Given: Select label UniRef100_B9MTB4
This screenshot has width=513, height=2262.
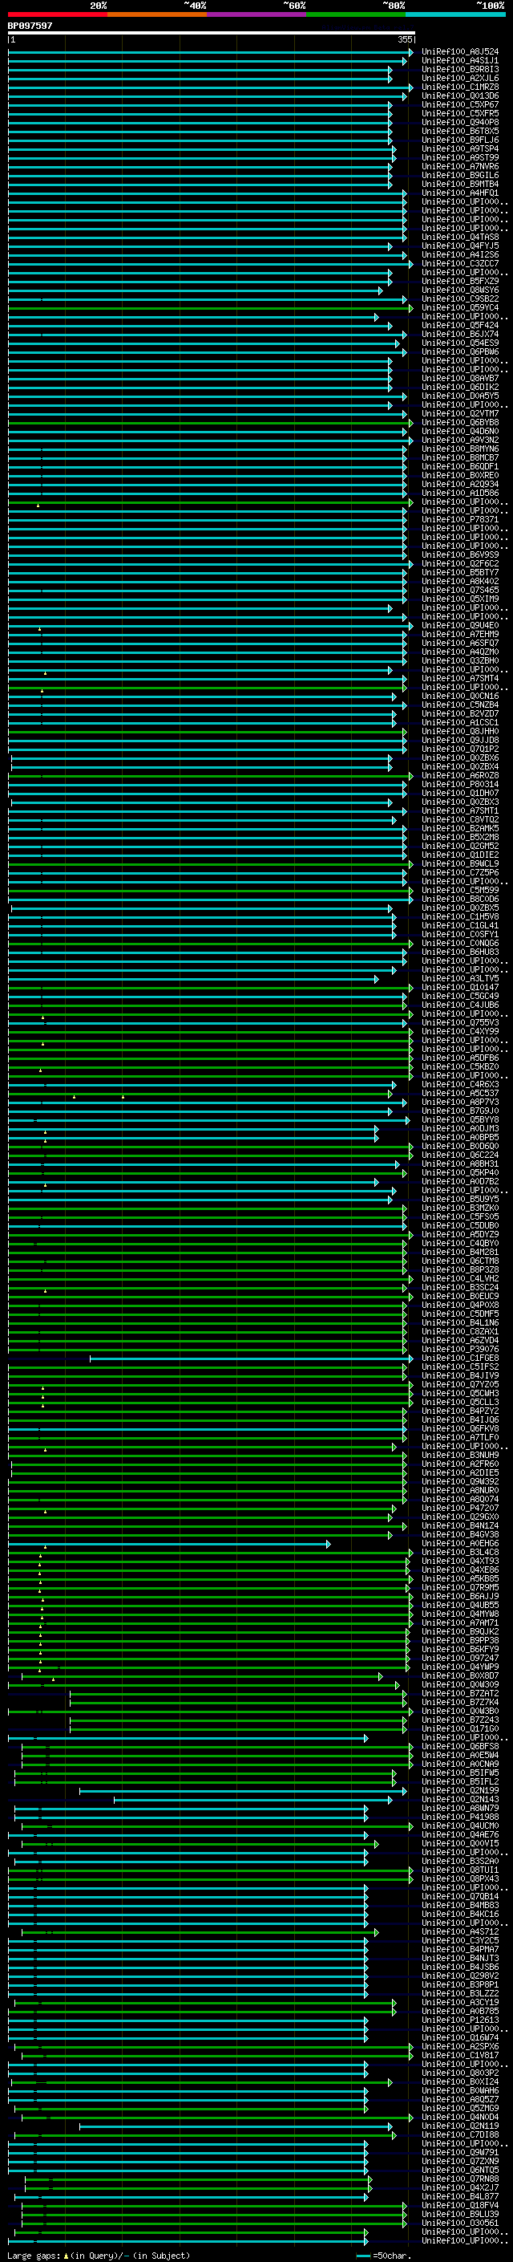Looking at the screenshot, I should (x=460, y=184).
